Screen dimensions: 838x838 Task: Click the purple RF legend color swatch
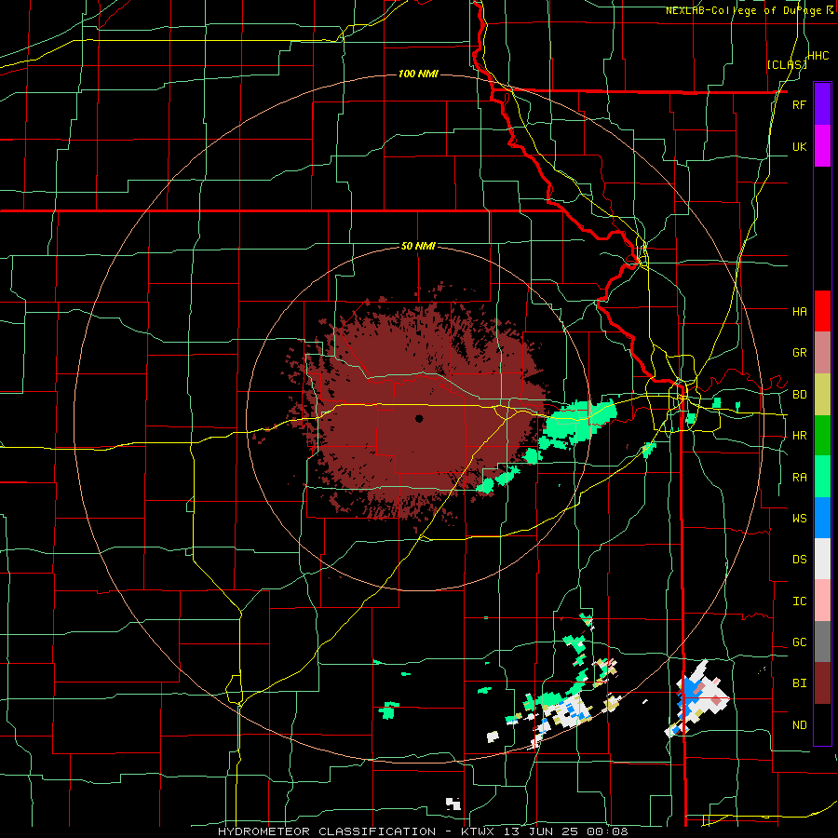(x=822, y=104)
